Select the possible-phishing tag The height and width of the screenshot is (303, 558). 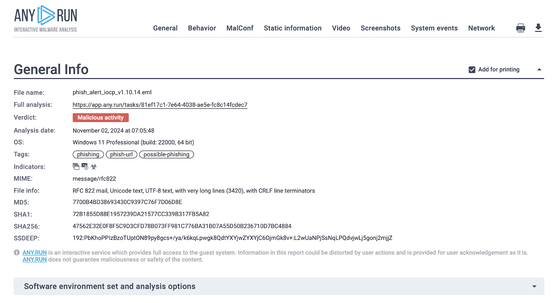coord(166,154)
